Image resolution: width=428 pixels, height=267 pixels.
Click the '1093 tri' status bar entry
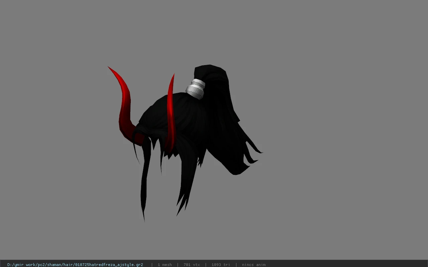[221, 265]
